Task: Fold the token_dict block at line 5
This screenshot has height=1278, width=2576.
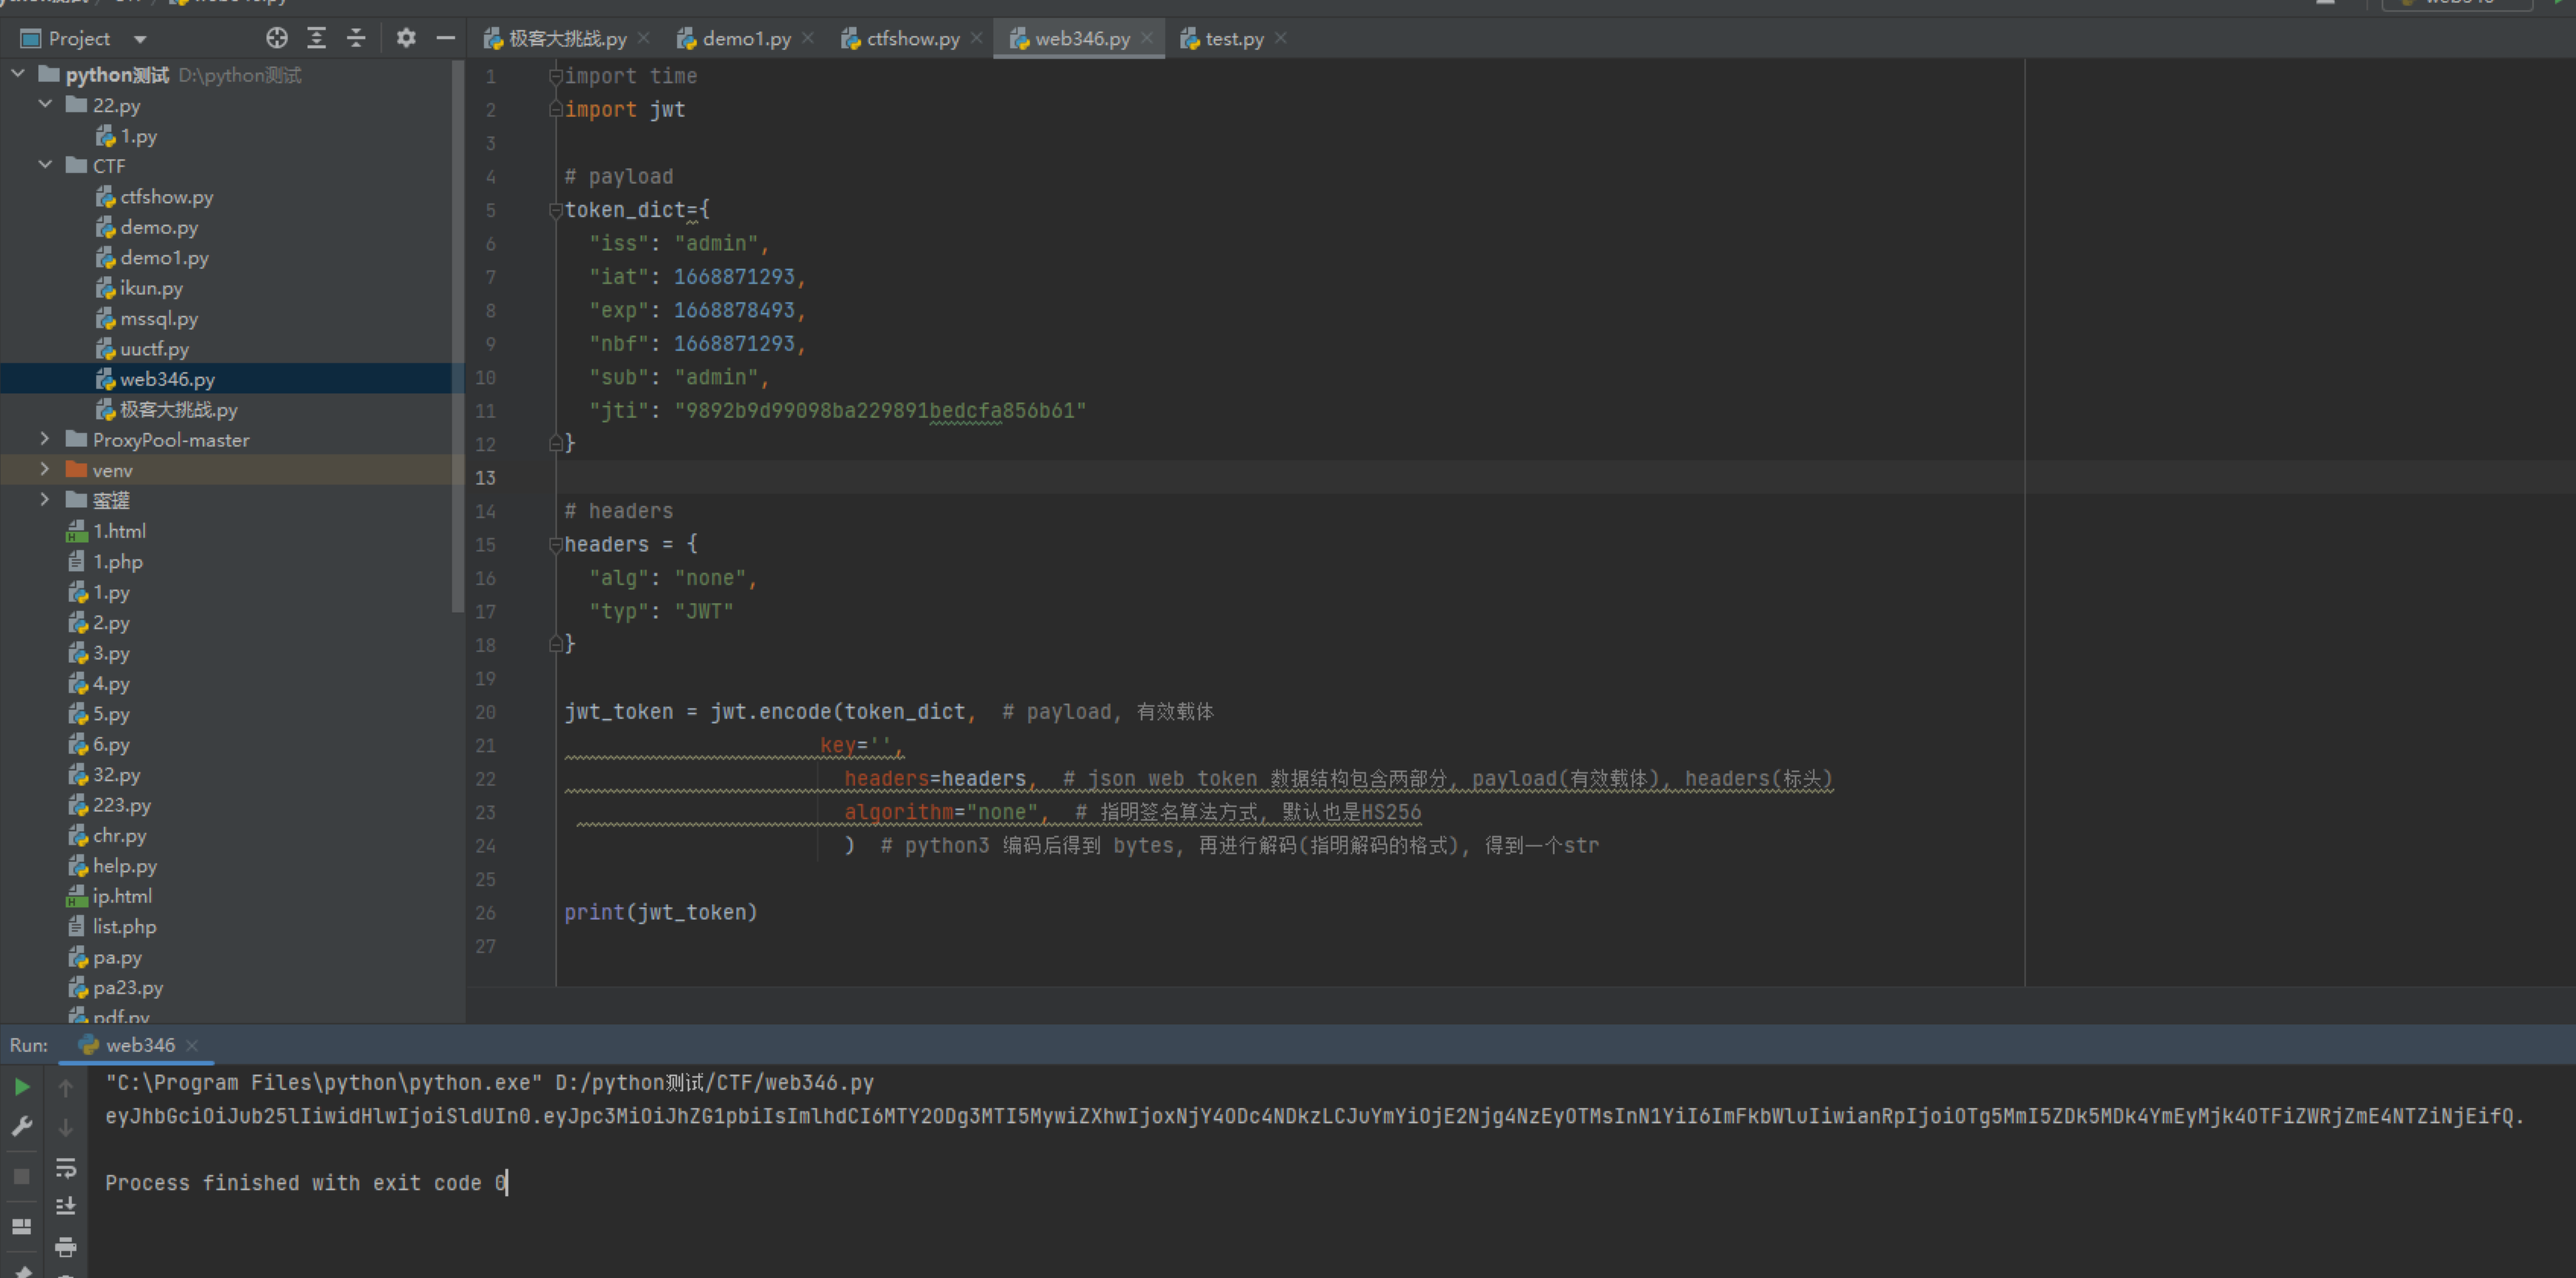Action: (555, 210)
